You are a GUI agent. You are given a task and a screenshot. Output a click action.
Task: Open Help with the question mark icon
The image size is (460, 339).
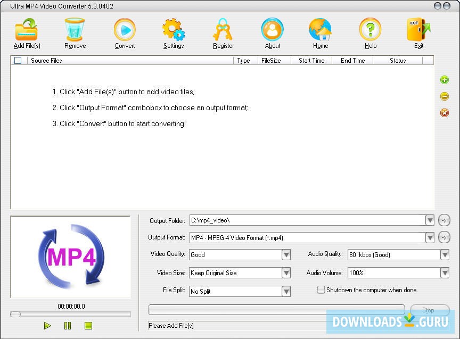coord(370,29)
